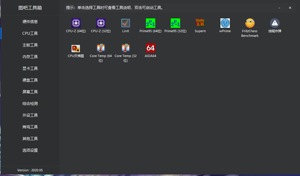Open the 外设工具 category
Viewport: 300px width, 176px height.
[x=30, y=115]
